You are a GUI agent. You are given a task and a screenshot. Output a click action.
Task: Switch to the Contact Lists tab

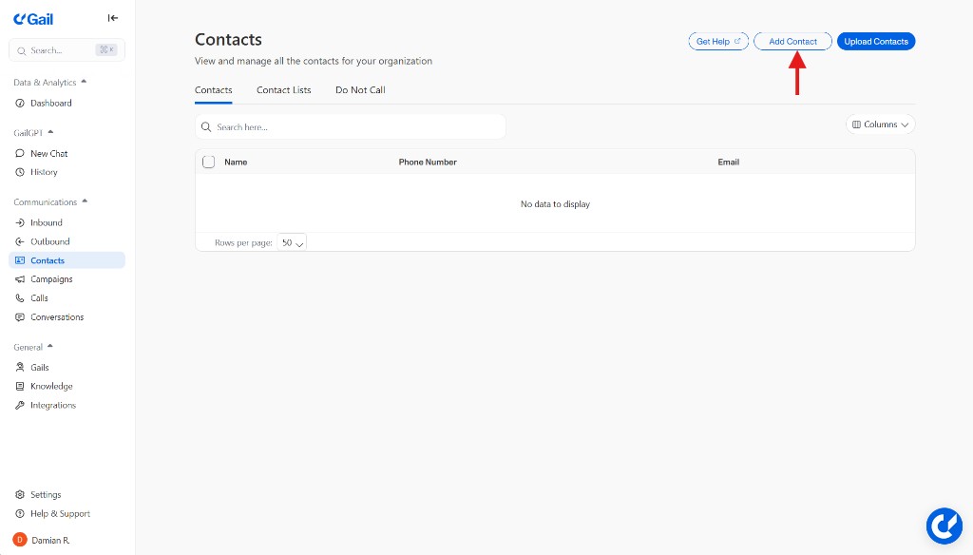(283, 89)
